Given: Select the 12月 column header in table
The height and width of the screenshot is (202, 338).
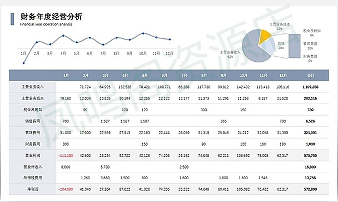Looking at the screenshot, I should (283, 75).
